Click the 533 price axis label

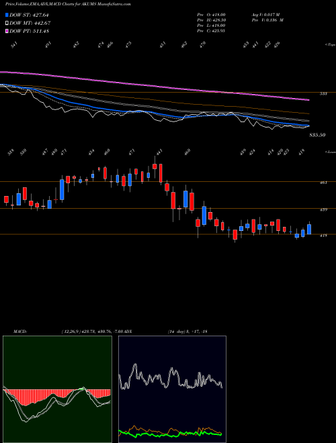[323, 94]
